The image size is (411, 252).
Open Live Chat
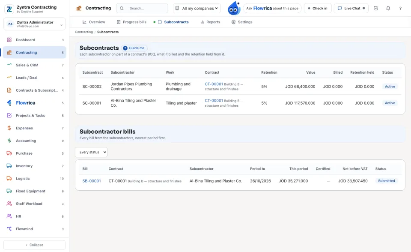(x=351, y=8)
